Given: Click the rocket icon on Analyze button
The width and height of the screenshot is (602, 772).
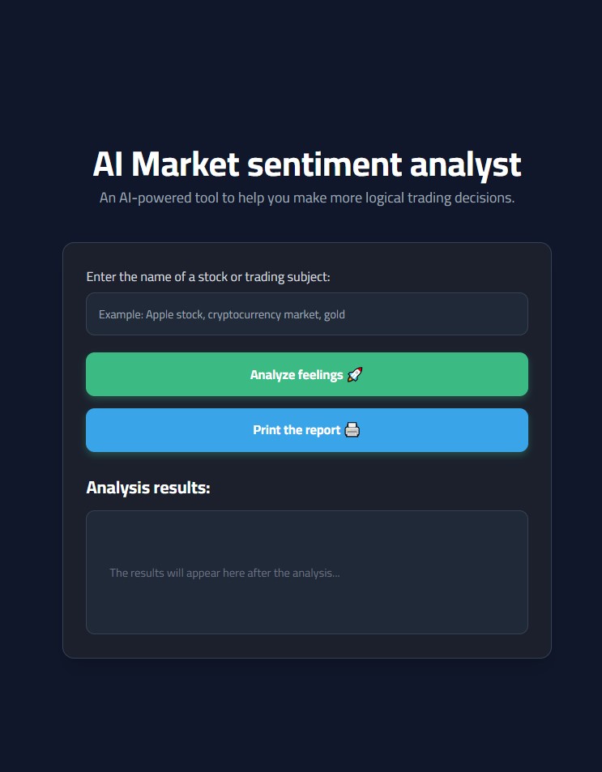Looking at the screenshot, I should [355, 374].
